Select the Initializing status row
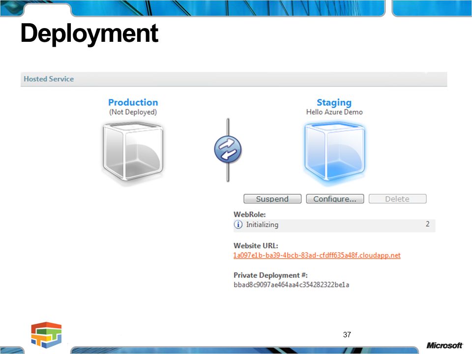The image size is (472, 354). pyautogui.click(x=334, y=225)
